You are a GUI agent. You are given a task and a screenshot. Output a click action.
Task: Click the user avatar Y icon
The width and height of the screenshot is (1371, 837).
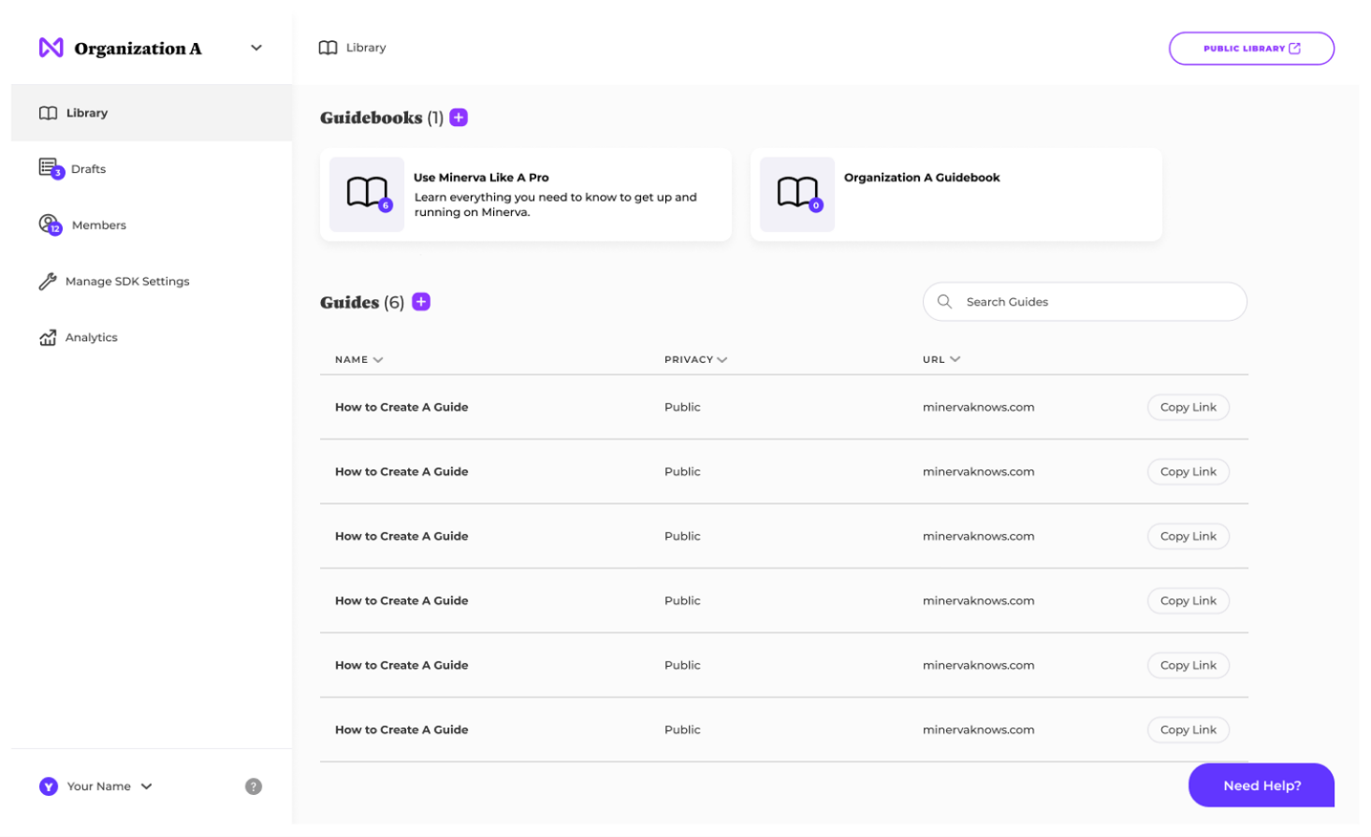tap(49, 786)
